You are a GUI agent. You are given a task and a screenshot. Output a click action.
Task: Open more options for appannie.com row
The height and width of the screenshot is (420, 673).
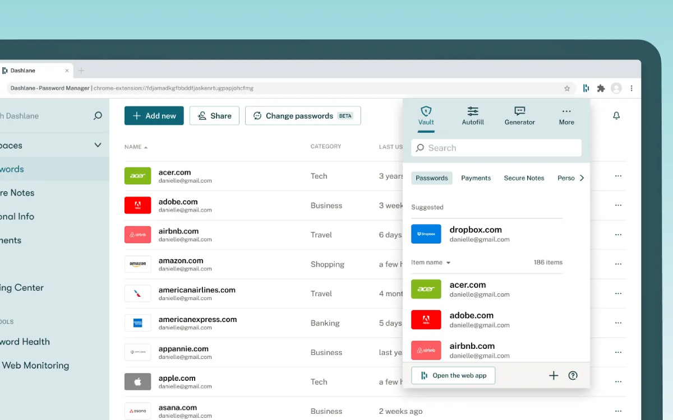(x=618, y=352)
